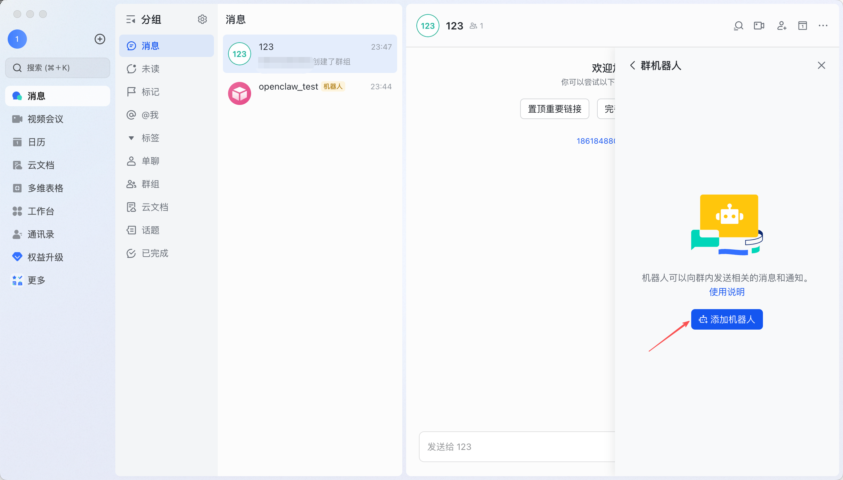The image size is (843, 480).
Task: Open 云文档 in main navigation
Action: [x=41, y=165]
